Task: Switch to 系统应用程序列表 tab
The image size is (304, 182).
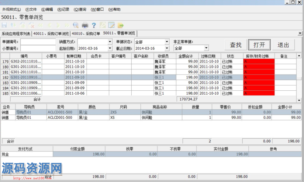Action: [16, 34]
